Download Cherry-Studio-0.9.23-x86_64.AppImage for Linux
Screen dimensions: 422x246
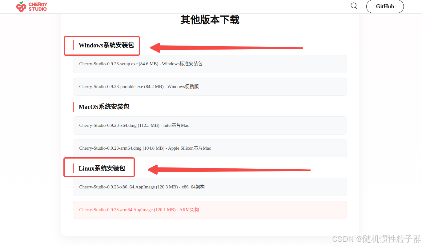point(210,187)
